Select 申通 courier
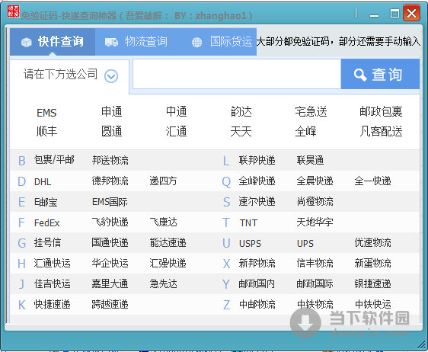Viewport: 428px width, 352px height. [x=112, y=112]
